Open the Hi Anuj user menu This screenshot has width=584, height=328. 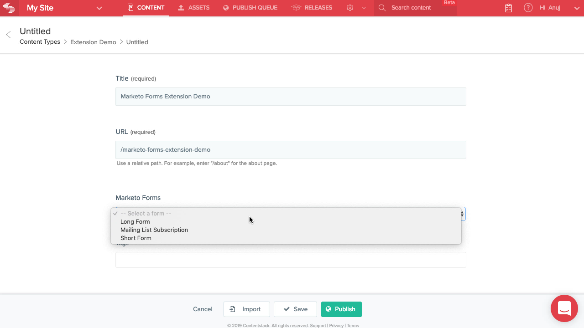tap(559, 8)
